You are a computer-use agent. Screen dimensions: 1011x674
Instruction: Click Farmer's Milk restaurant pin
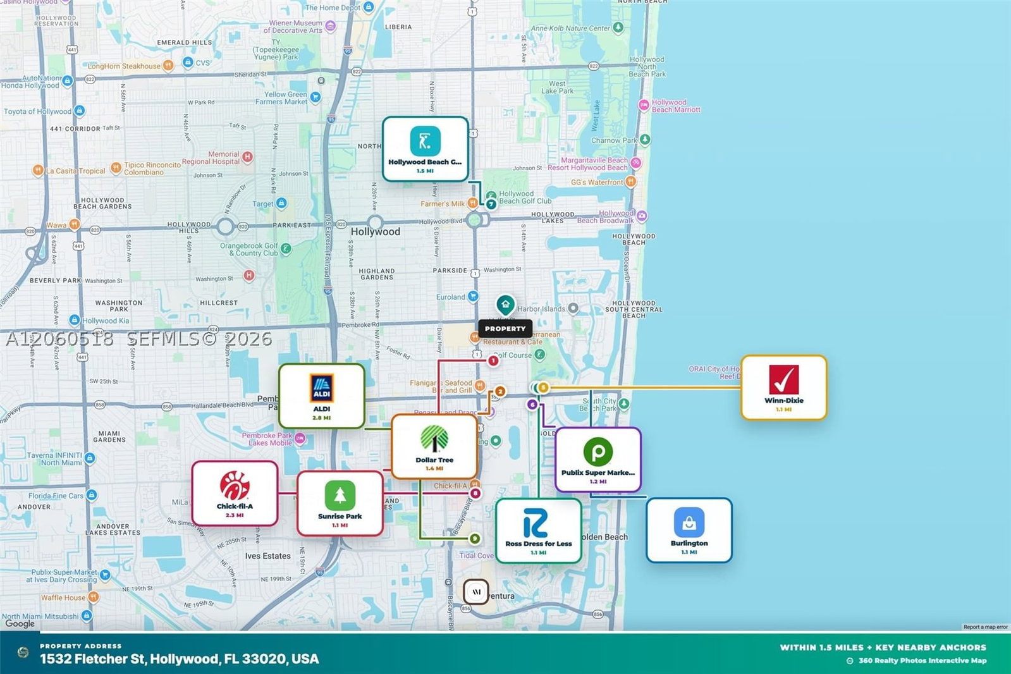pyautogui.click(x=472, y=203)
